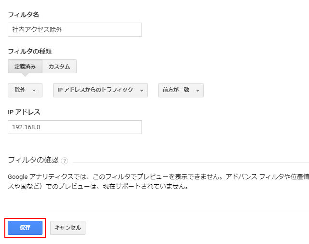The height and width of the screenshot is (244, 309).
Task: Open the 除外 filter action dropdown
Action: (25, 90)
